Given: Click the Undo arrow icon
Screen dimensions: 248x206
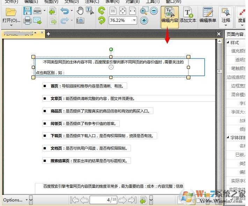Looking at the screenshot, I should (64, 11).
